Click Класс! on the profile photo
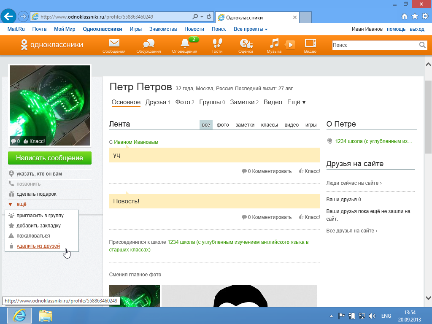This screenshot has width=432, height=324. [x=34, y=141]
